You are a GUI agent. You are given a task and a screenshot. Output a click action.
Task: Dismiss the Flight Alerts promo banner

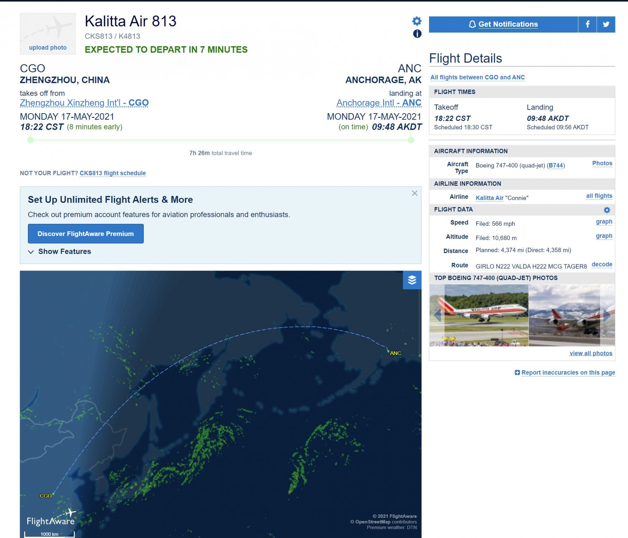pos(414,193)
